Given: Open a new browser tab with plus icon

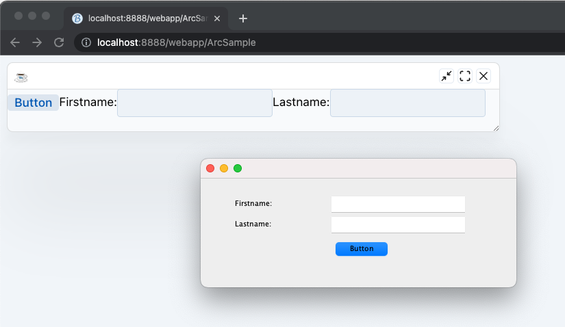Looking at the screenshot, I should 242,18.
